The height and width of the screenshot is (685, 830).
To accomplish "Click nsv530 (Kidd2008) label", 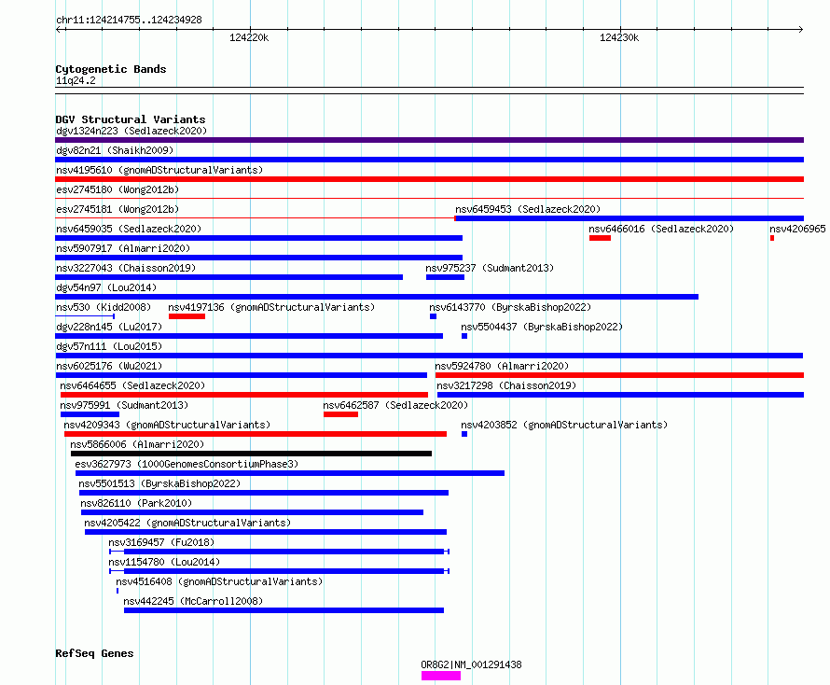I will [104, 307].
